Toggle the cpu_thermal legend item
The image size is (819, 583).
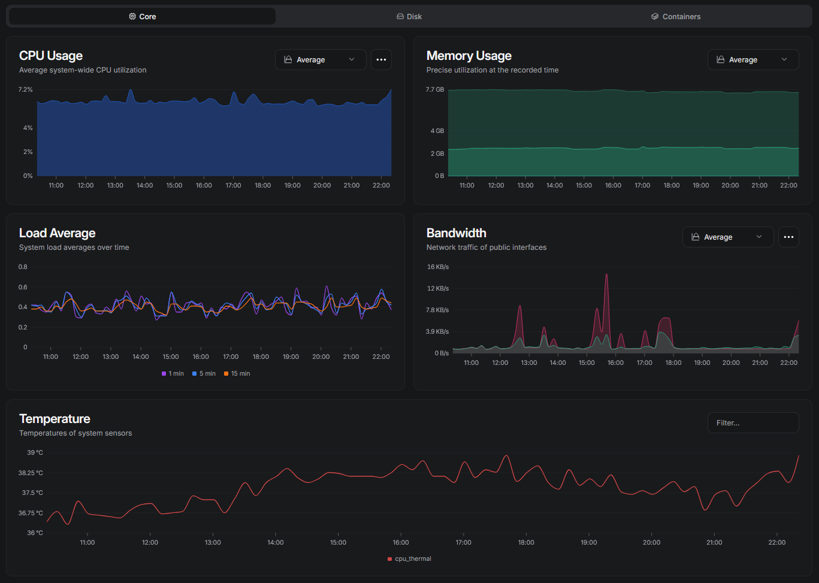(x=409, y=558)
